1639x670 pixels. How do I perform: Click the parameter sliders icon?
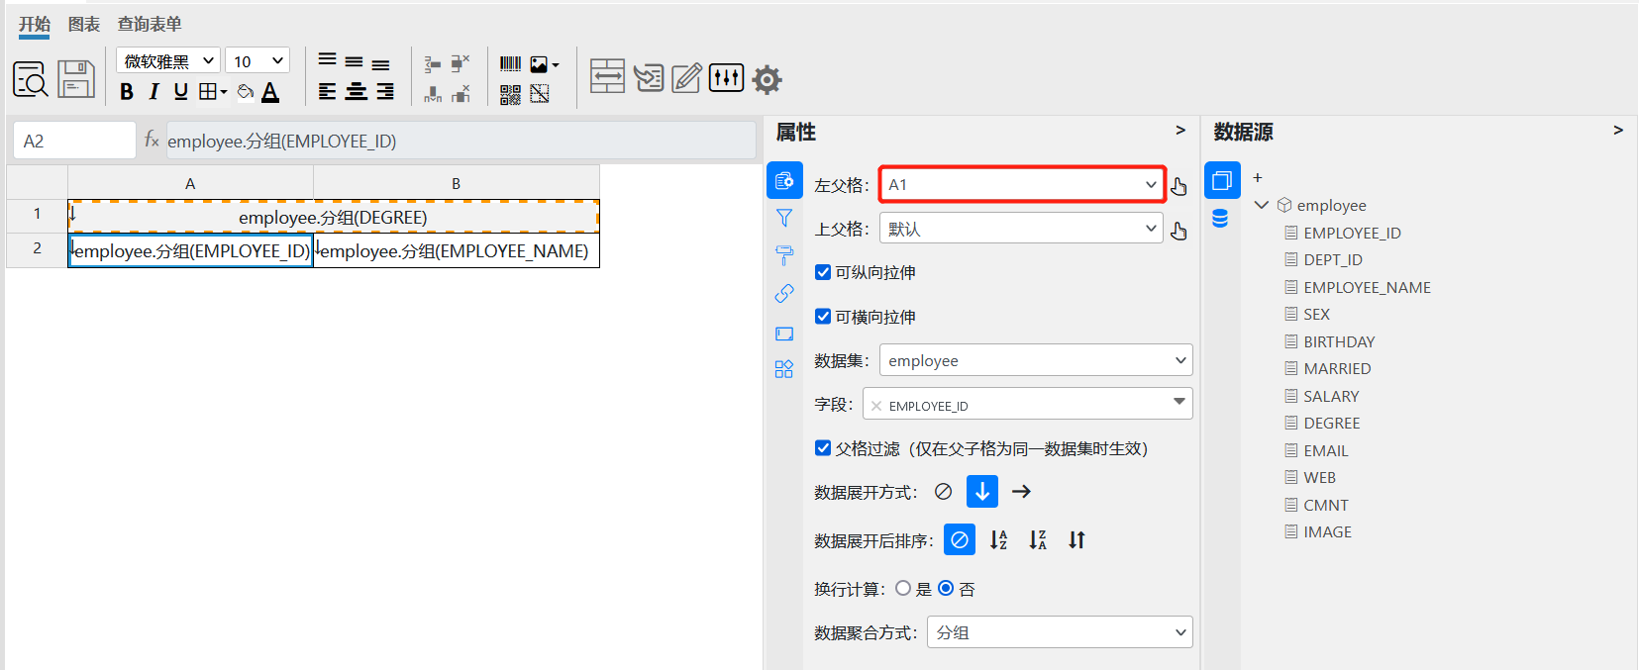click(727, 77)
